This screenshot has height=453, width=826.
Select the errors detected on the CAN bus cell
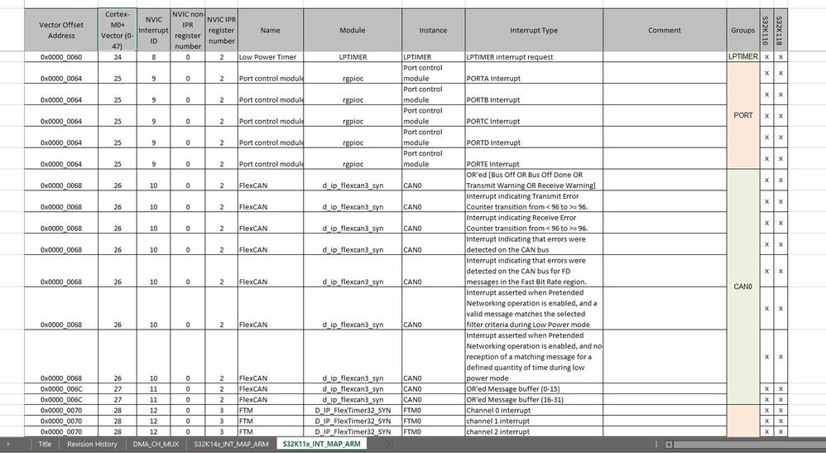coord(534,244)
